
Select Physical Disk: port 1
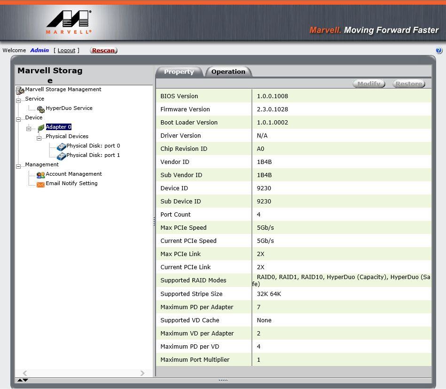pos(94,155)
